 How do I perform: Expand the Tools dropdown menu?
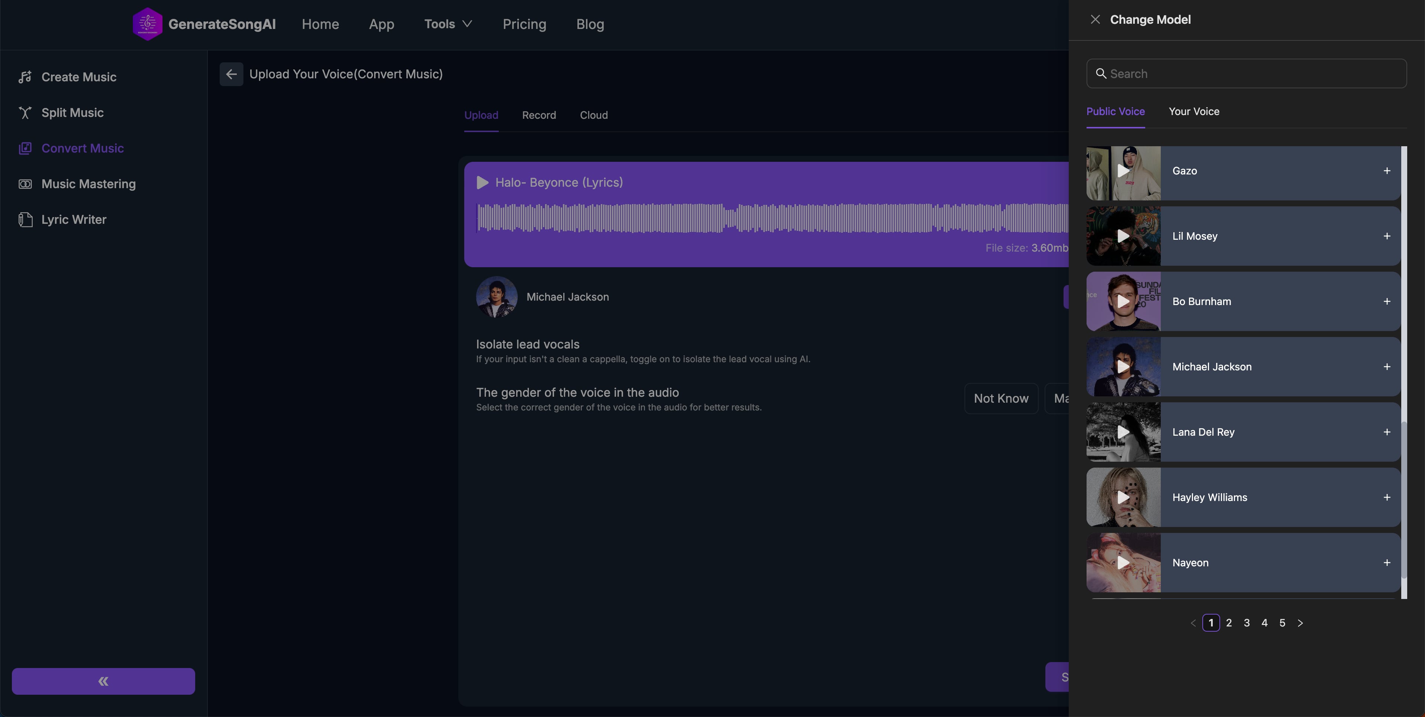pos(448,24)
